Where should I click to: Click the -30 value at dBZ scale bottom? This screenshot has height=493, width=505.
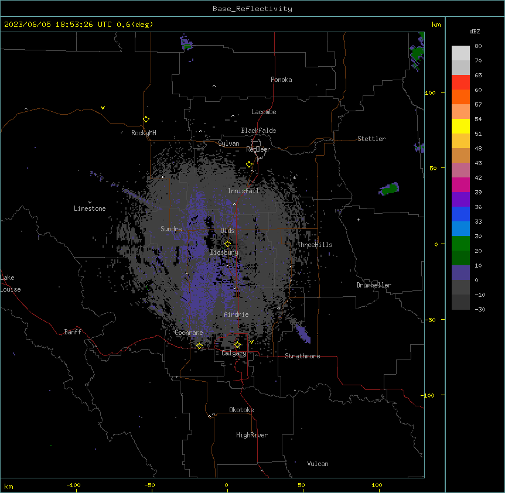[480, 310]
